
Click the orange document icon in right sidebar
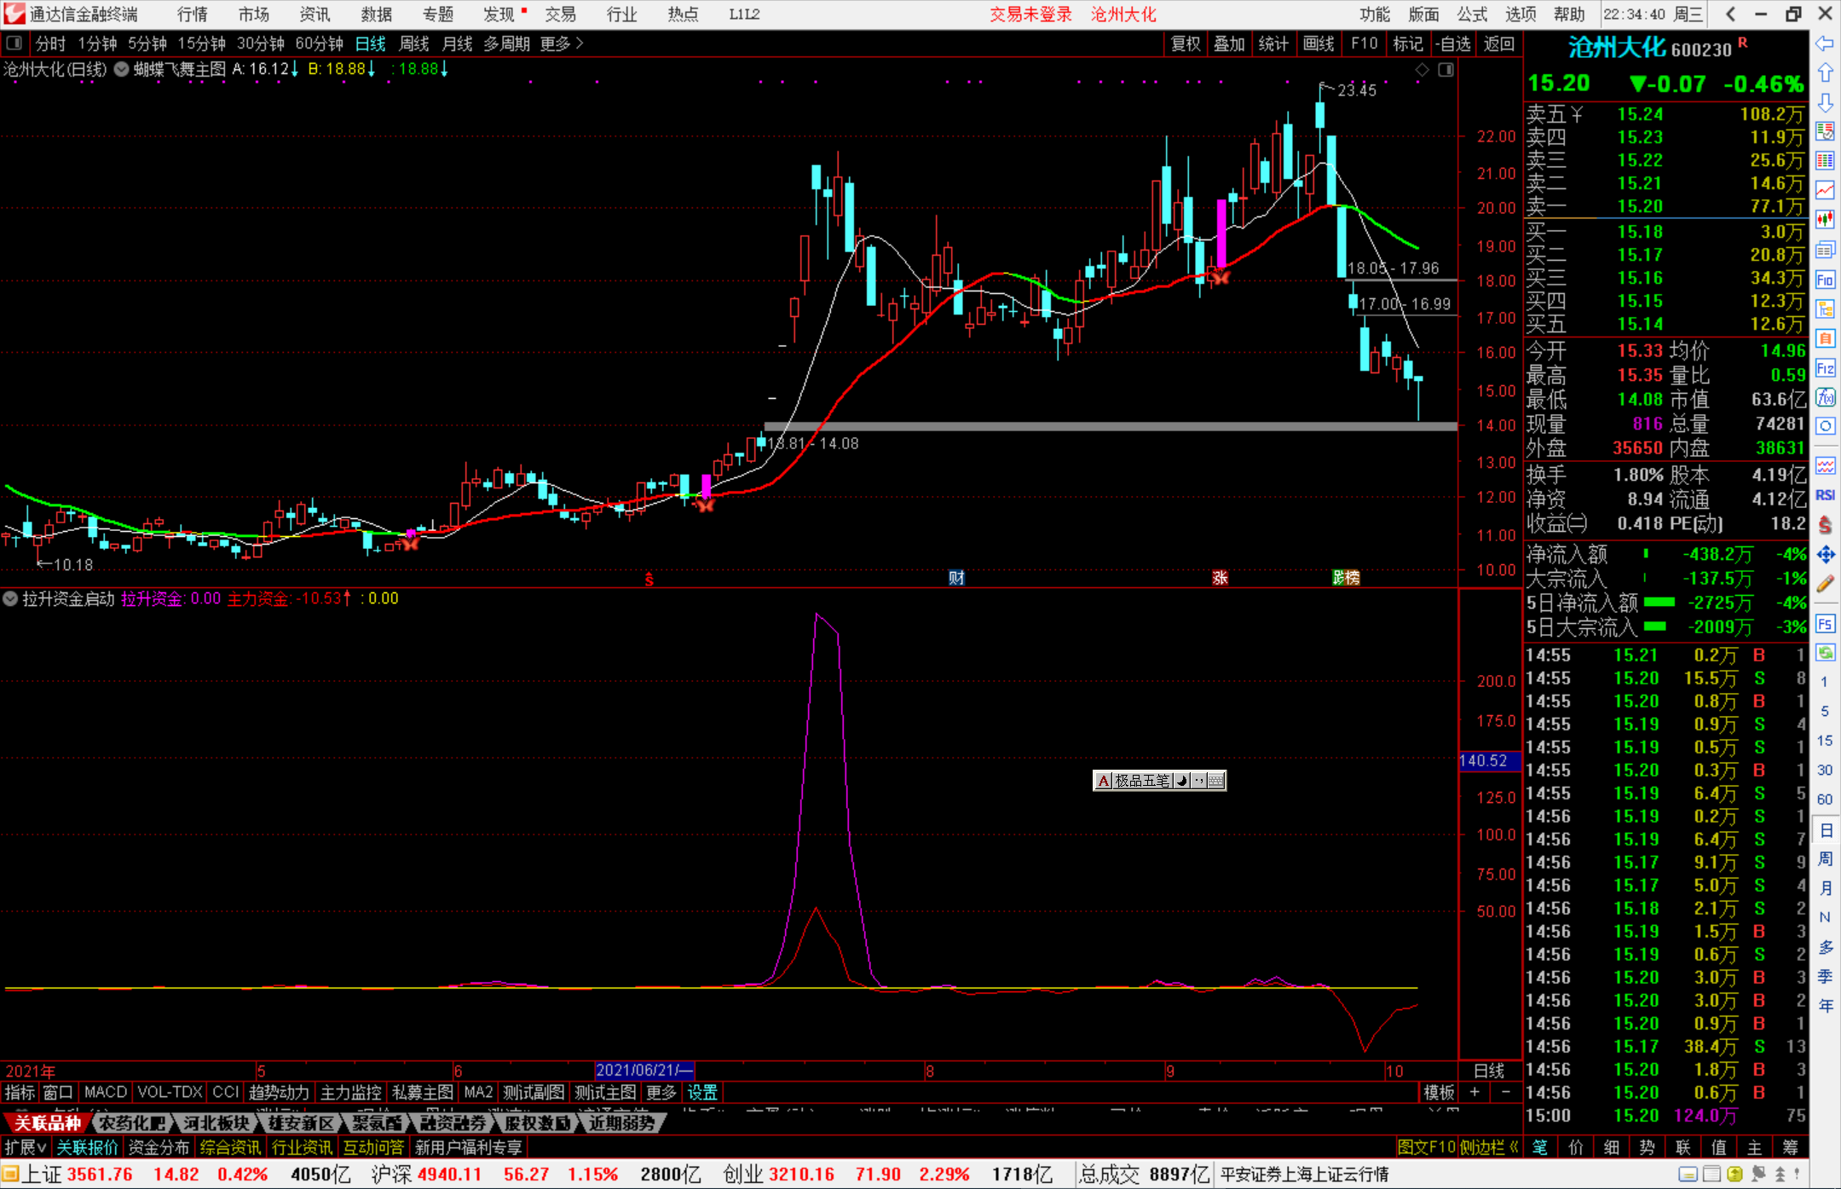coord(1825,338)
